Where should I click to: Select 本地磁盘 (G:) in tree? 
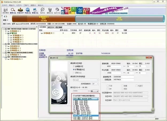(x=18, y=37)
